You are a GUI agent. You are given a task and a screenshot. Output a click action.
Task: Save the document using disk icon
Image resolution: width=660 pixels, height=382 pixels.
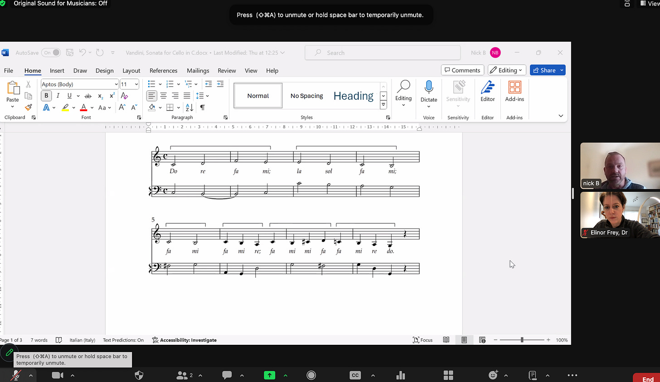pyautogui.click(x=70, y=53)
